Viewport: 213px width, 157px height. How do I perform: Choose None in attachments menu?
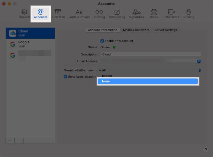pyautogui.click(x=148, y=81)
